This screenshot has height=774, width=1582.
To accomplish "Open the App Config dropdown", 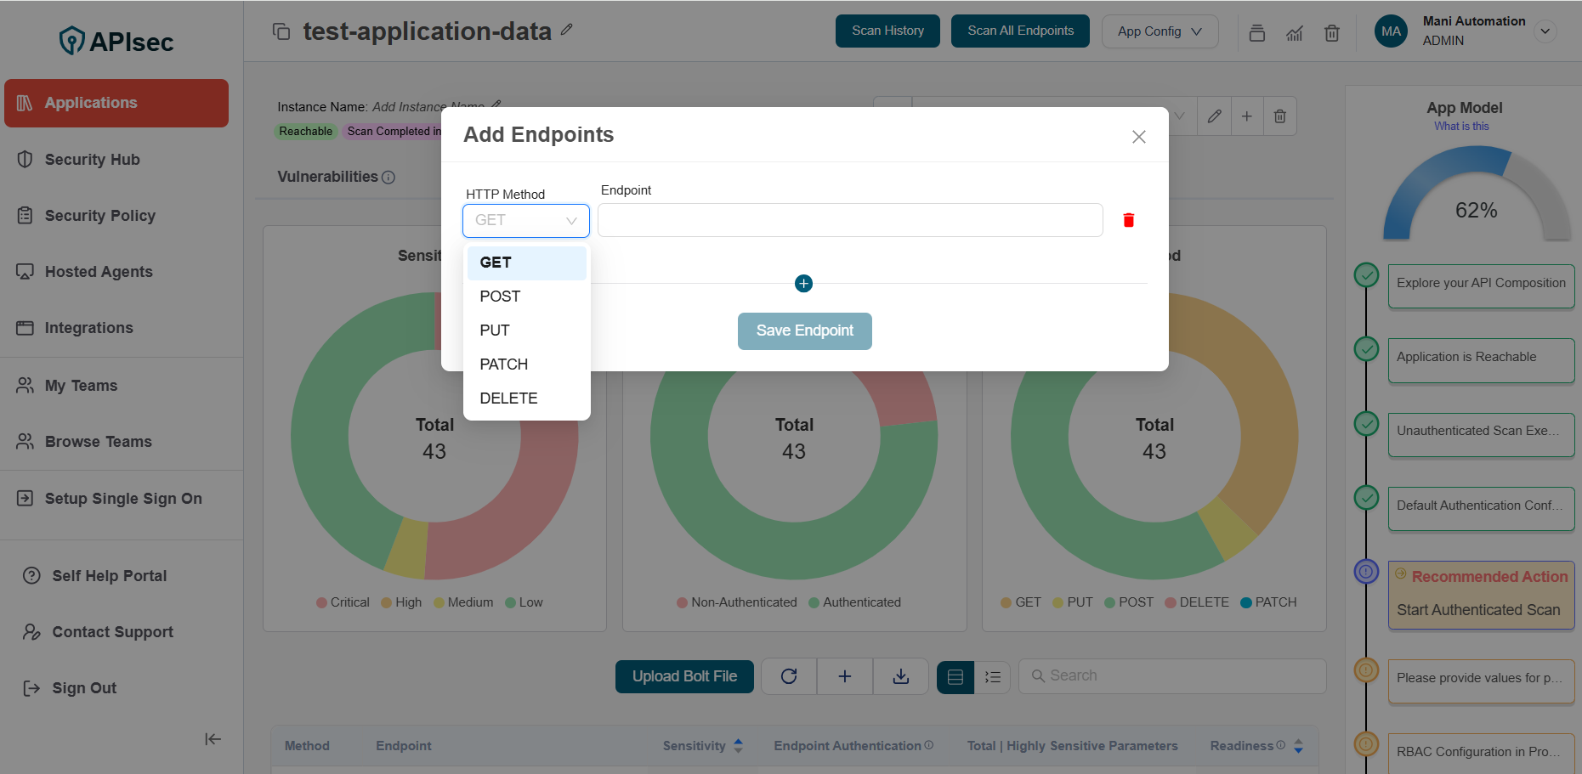I will (x=1160, y=31).
